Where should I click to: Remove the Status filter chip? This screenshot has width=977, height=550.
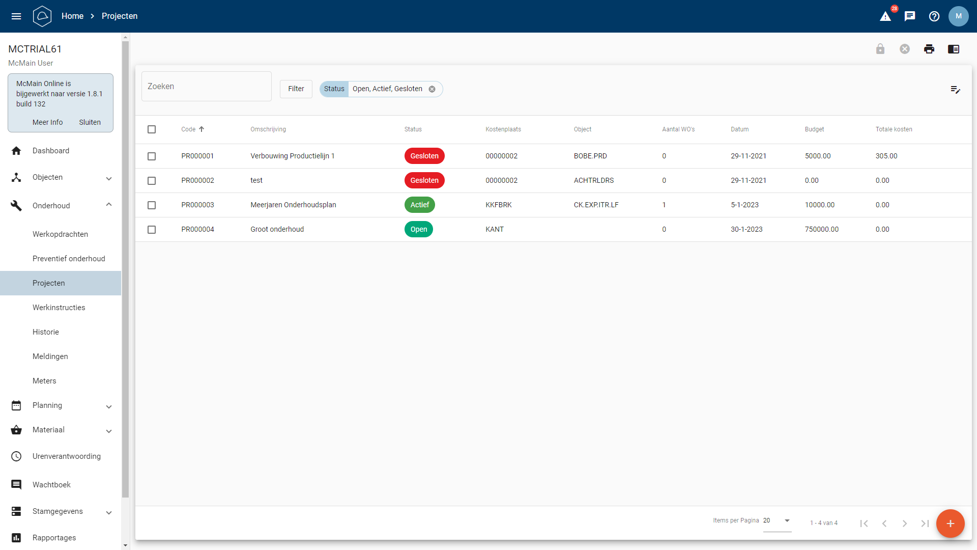[432, 89]
